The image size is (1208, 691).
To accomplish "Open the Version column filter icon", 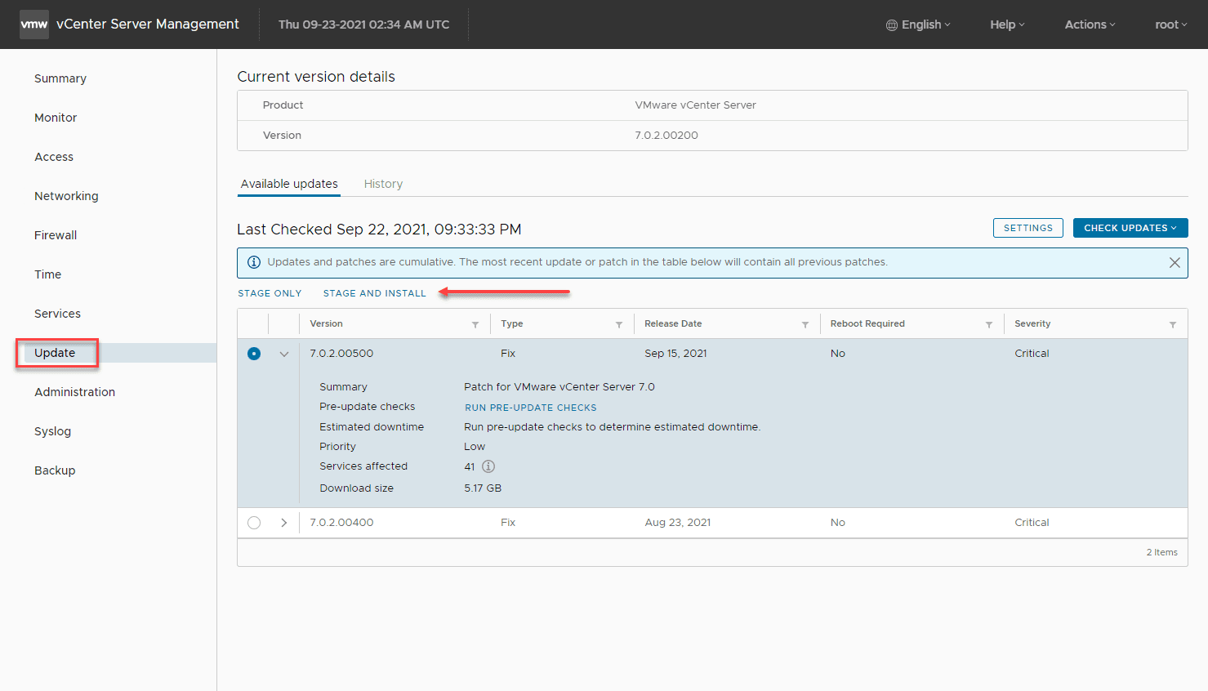I will pyautogui.click(x=475, y=325).
